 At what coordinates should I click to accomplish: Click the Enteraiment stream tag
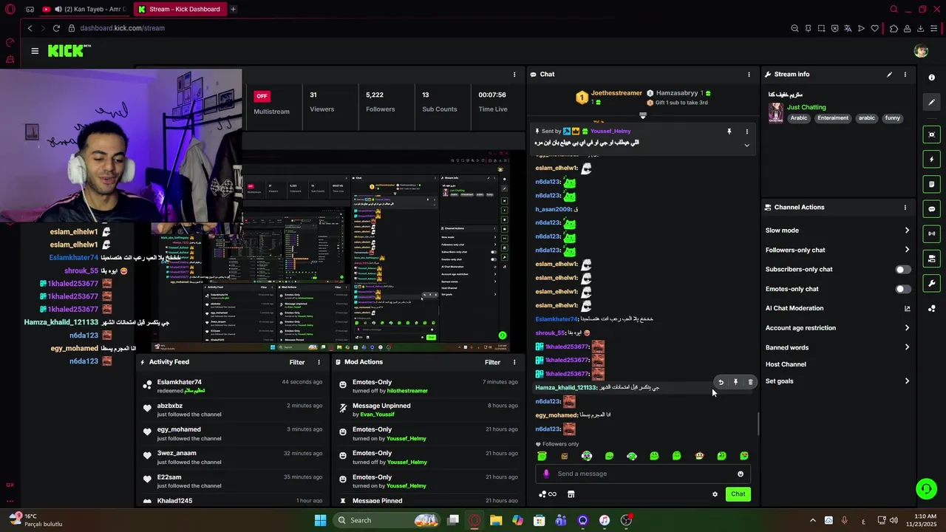(x=833, y=118)
